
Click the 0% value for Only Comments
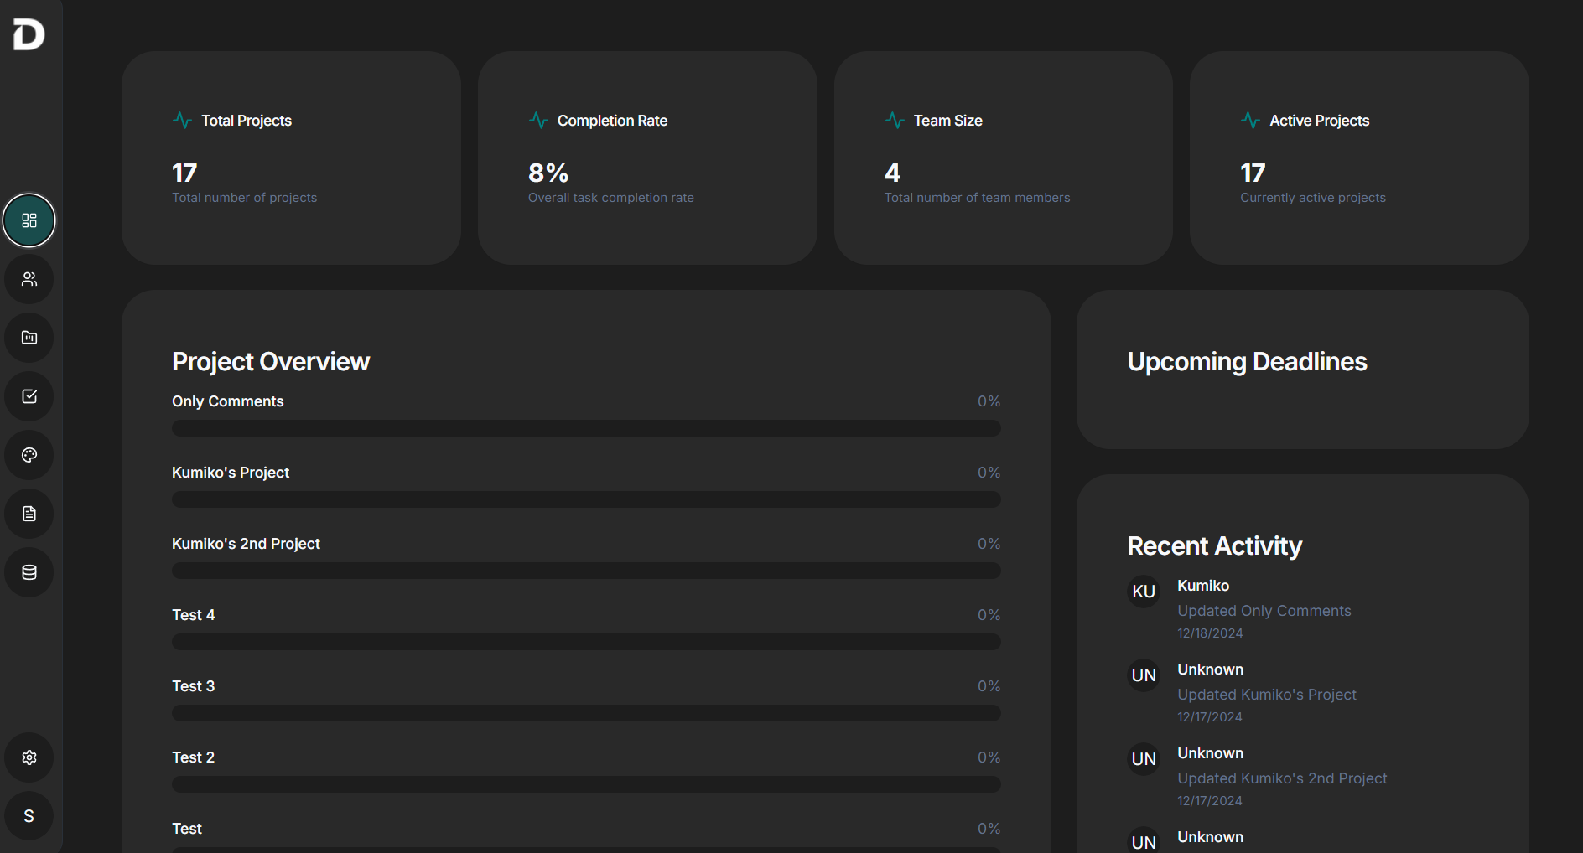989,401
